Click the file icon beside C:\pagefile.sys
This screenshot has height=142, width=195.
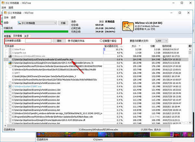pyautogui.click(x=10, y=53)
